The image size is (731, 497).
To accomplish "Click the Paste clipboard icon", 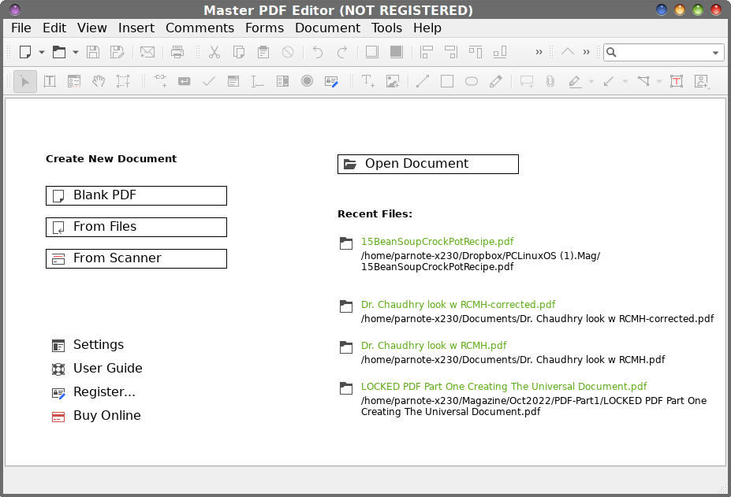I will pos(263,52).
